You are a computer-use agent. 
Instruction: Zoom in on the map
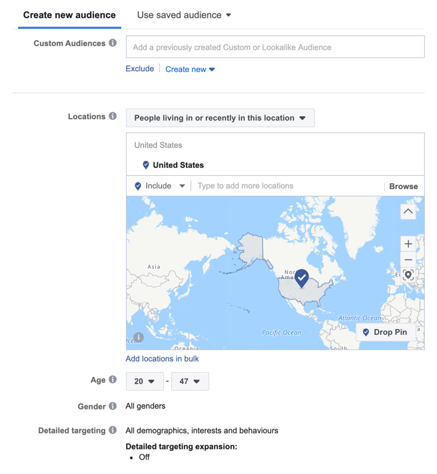tap(408, 244)
